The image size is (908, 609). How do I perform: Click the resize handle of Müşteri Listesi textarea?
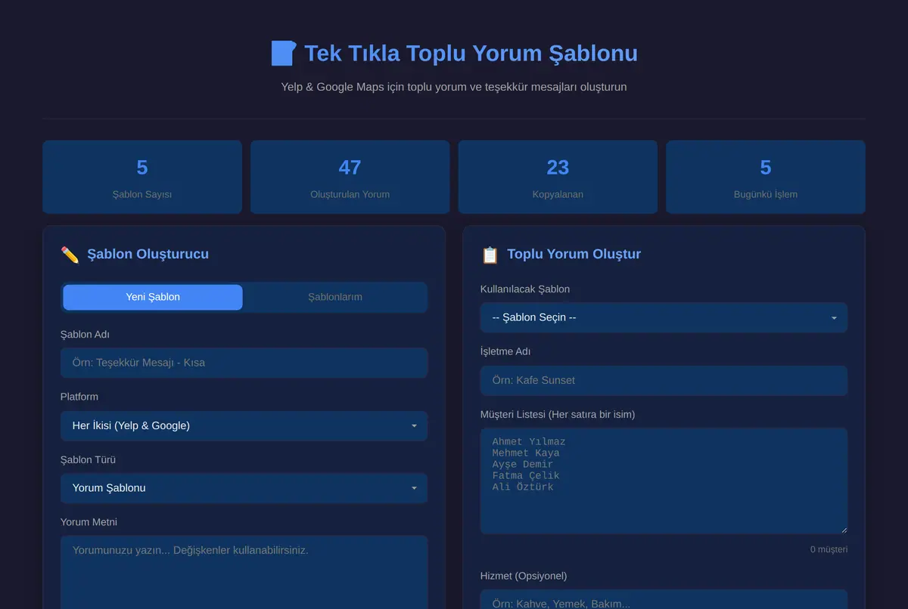coord(843,529)
